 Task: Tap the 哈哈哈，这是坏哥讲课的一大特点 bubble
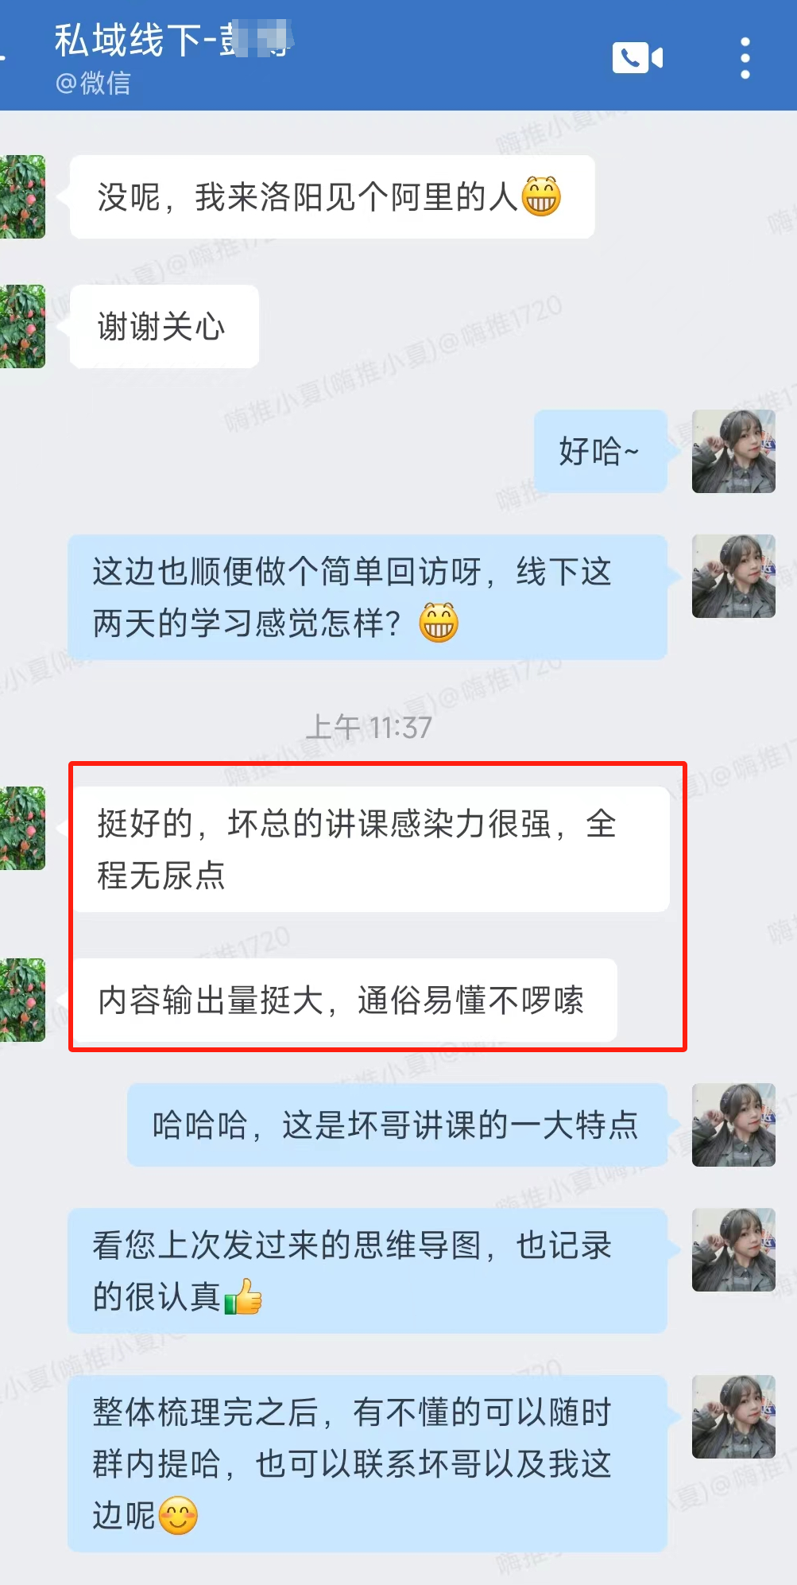[397, 1125]
